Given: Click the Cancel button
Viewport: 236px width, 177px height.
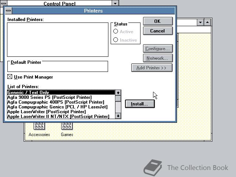Looking at the screenshot, I should click(x=158, y=31).
